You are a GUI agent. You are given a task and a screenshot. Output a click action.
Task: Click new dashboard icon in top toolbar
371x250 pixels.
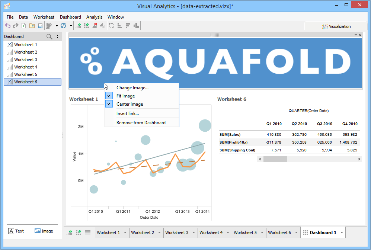[86, 26]
